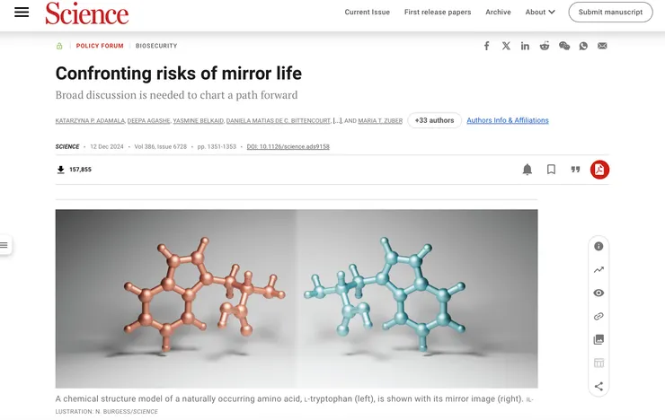Bookmark this article
The width and height of the screenshot is (665, 420).
coord(552,170)
